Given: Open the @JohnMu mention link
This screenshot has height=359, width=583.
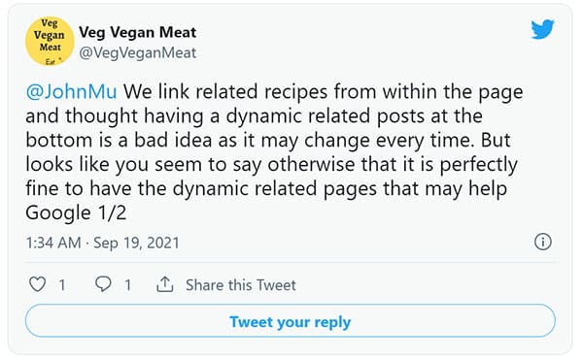Looking at the screenshot, I should click(71, 92).
